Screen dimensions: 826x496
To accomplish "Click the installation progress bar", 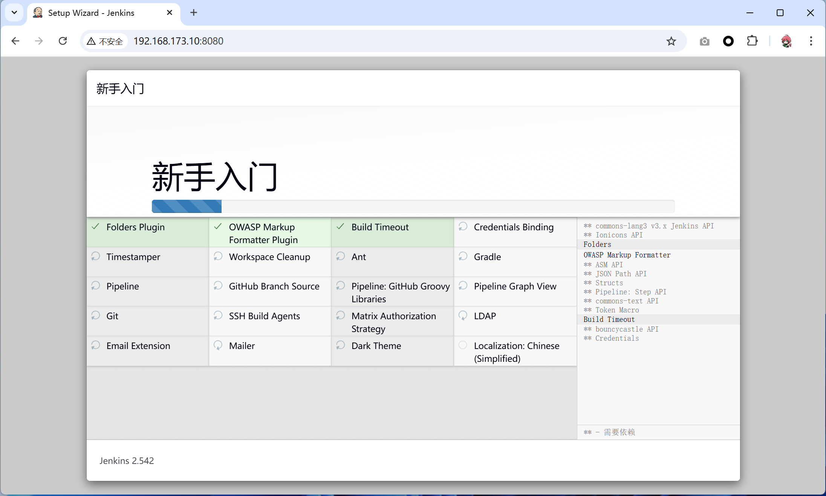I will point(413,206).
